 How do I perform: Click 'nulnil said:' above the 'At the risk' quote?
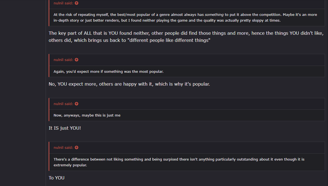point(63,3)
